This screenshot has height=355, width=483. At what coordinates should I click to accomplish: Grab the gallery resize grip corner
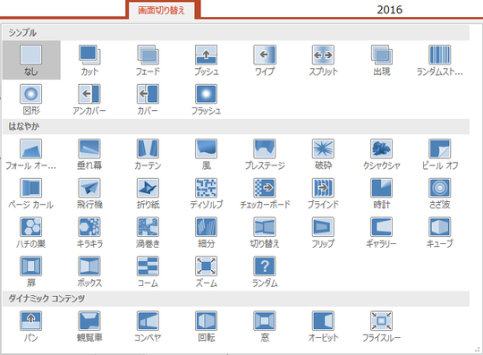477,350
